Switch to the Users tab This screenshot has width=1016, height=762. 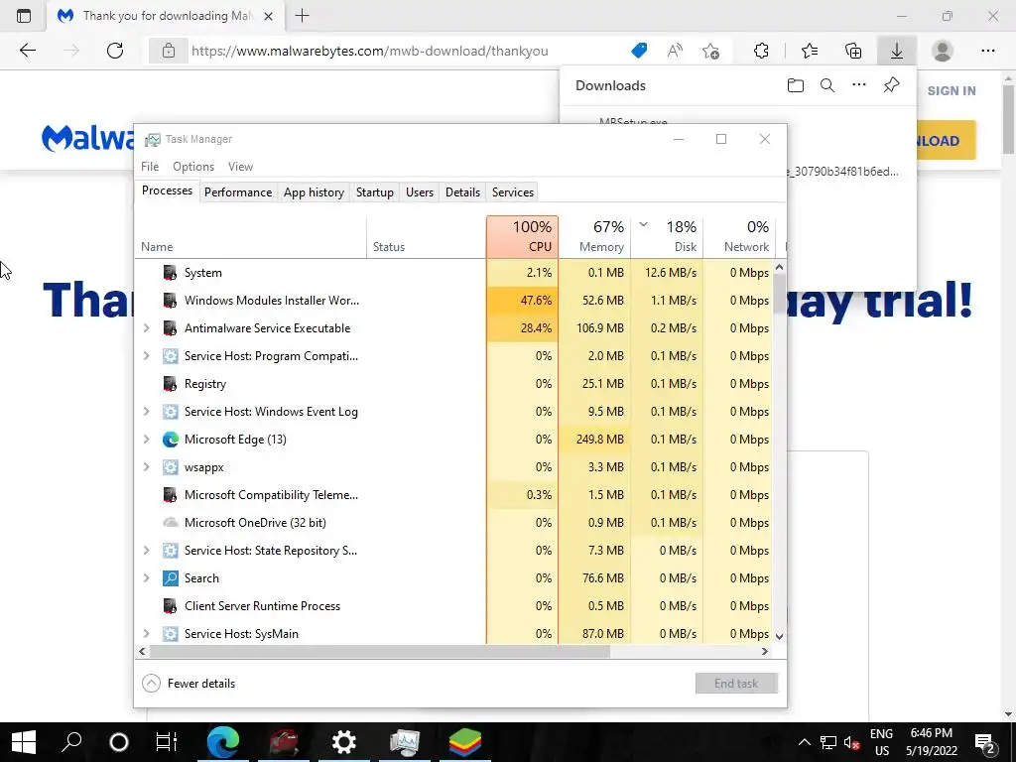[x=420, y=192]
